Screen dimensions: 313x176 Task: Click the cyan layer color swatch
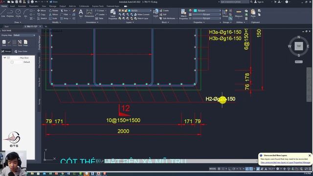129,11
